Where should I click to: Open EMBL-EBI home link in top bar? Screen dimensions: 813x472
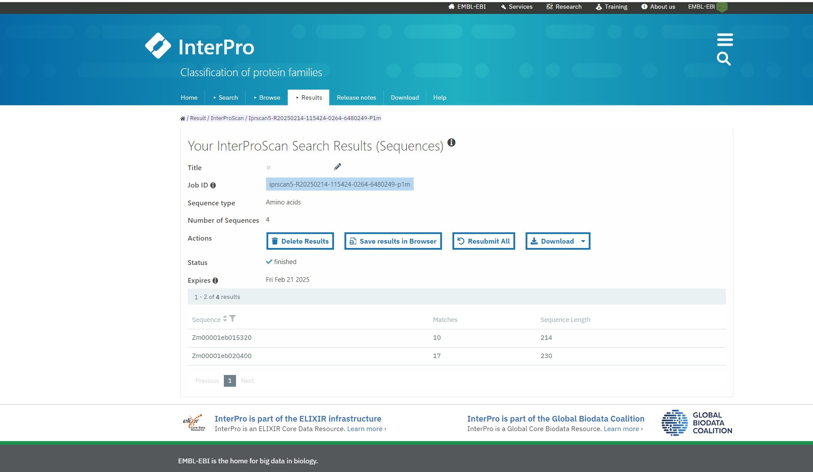(467, 7)
